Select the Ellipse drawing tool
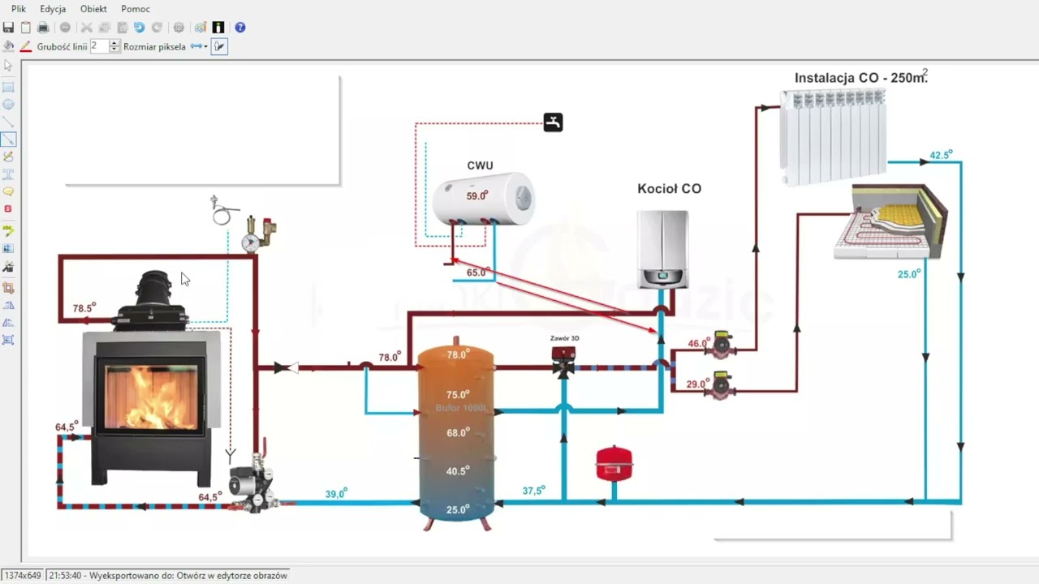 [x=8, y=104]
